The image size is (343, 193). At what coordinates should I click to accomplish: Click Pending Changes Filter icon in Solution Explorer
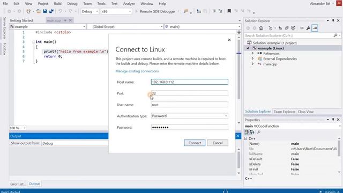click(x=271, y=28)
